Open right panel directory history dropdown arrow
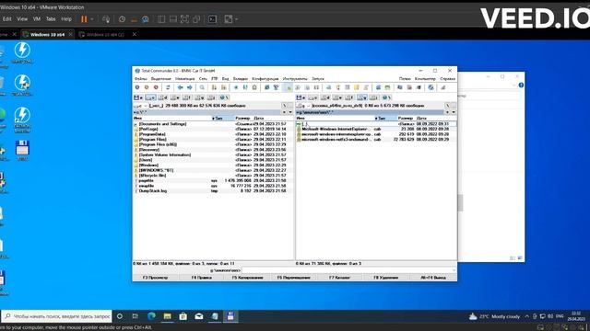590x331 pixels. pyautogui.click(x=454, y=112)
